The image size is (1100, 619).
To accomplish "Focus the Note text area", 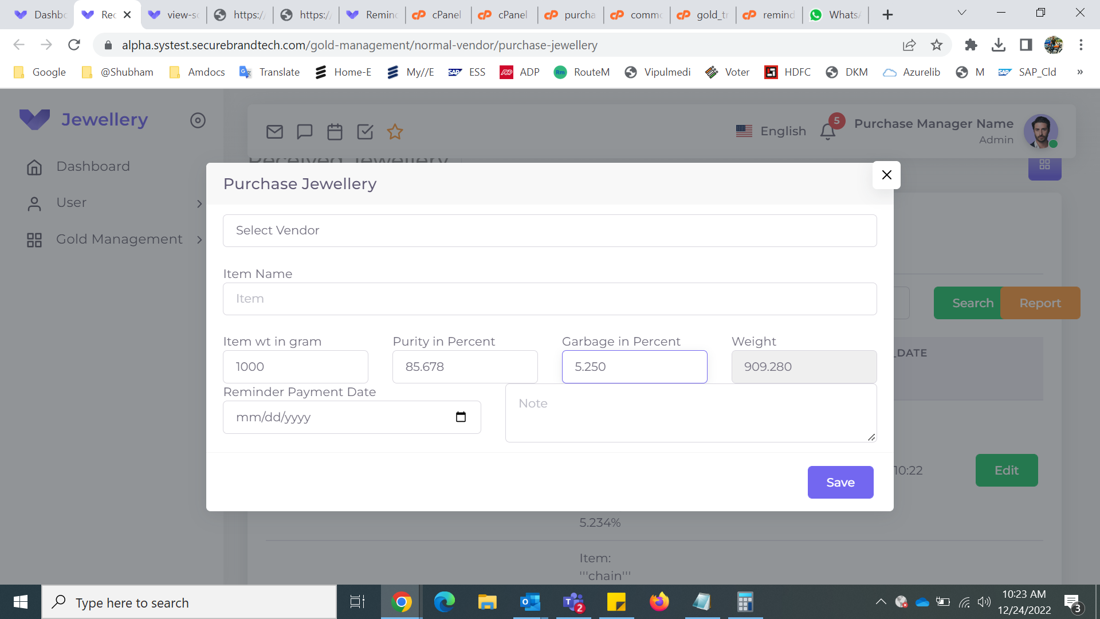I will pos(690,413).
